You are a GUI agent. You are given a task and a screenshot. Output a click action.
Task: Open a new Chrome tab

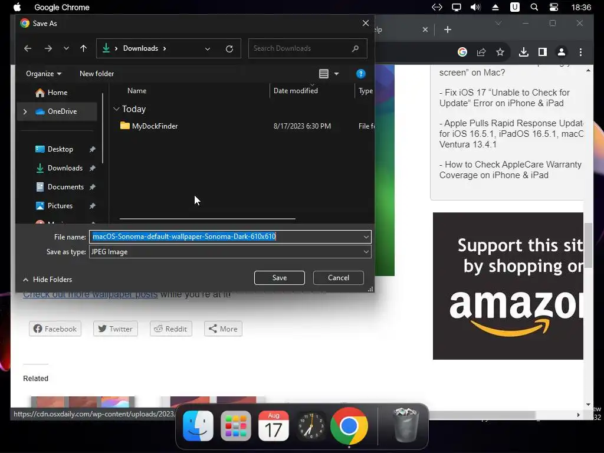[448, 29]
